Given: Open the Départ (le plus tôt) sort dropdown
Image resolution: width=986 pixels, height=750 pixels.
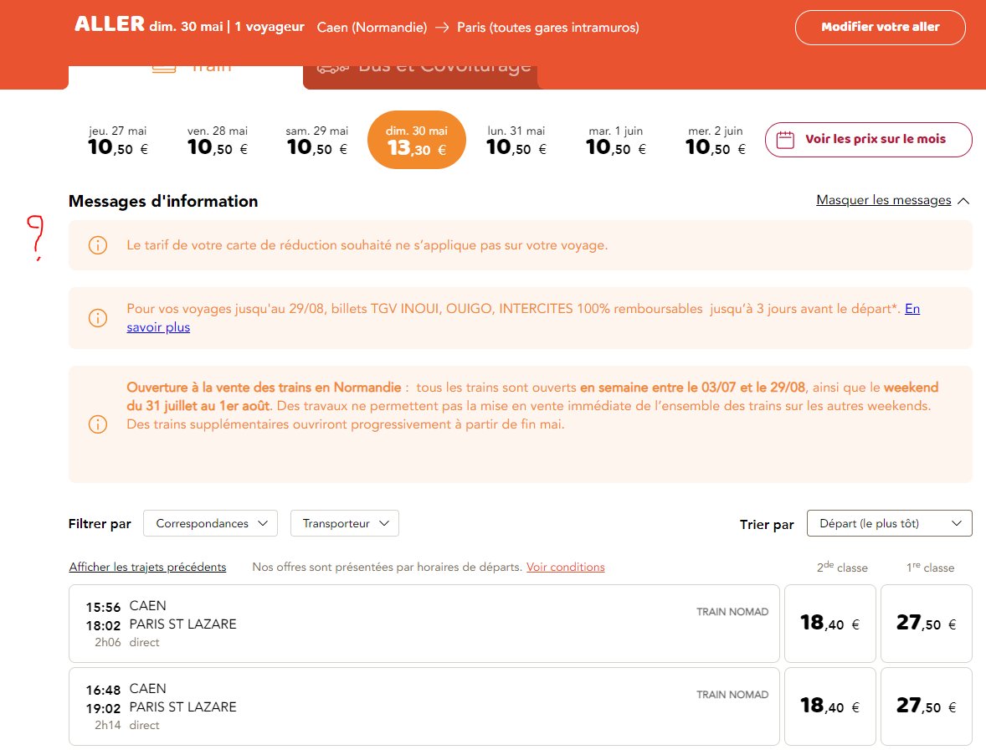Looking at the screenshot, I should click(889, 523).
